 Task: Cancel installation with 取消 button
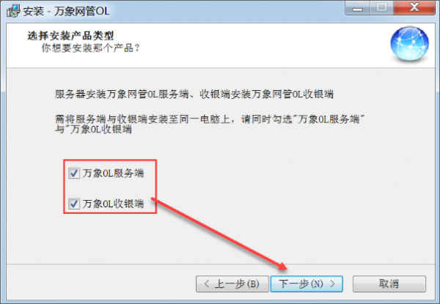click(x=389, y=283)
